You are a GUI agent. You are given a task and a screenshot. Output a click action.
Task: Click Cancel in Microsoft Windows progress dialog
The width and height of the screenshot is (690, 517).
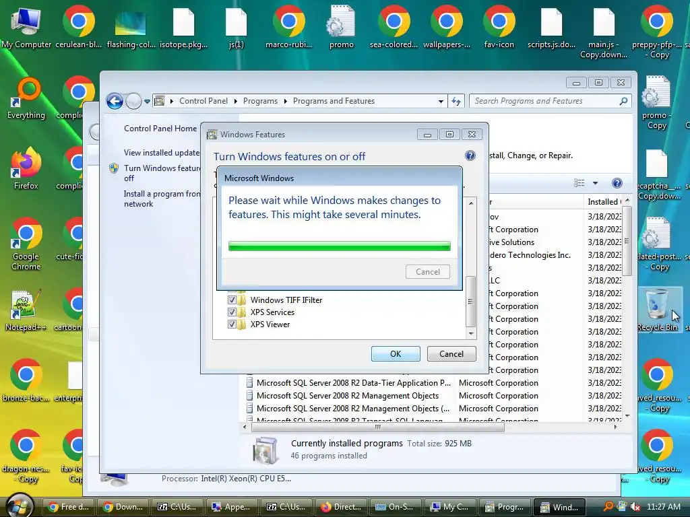click(x=428, y=272)
